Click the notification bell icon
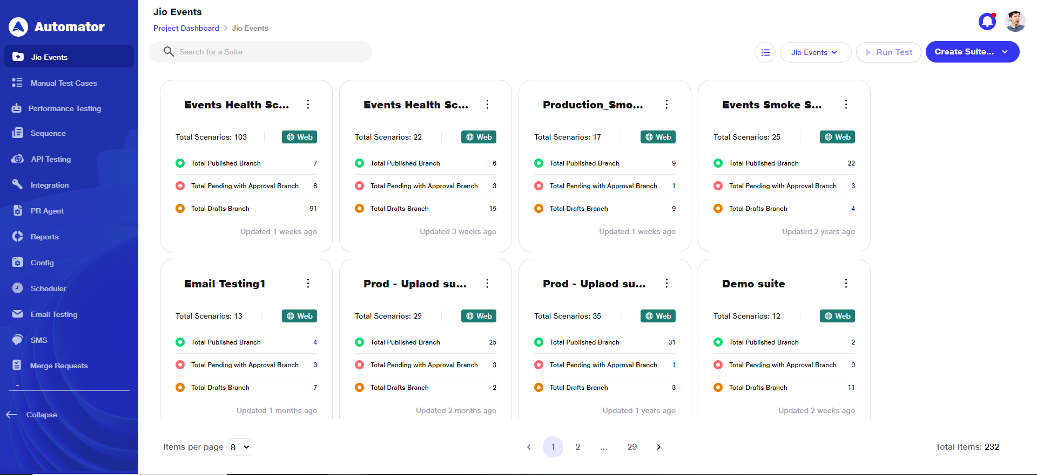The image size is (1037, 475). point(987,22)
